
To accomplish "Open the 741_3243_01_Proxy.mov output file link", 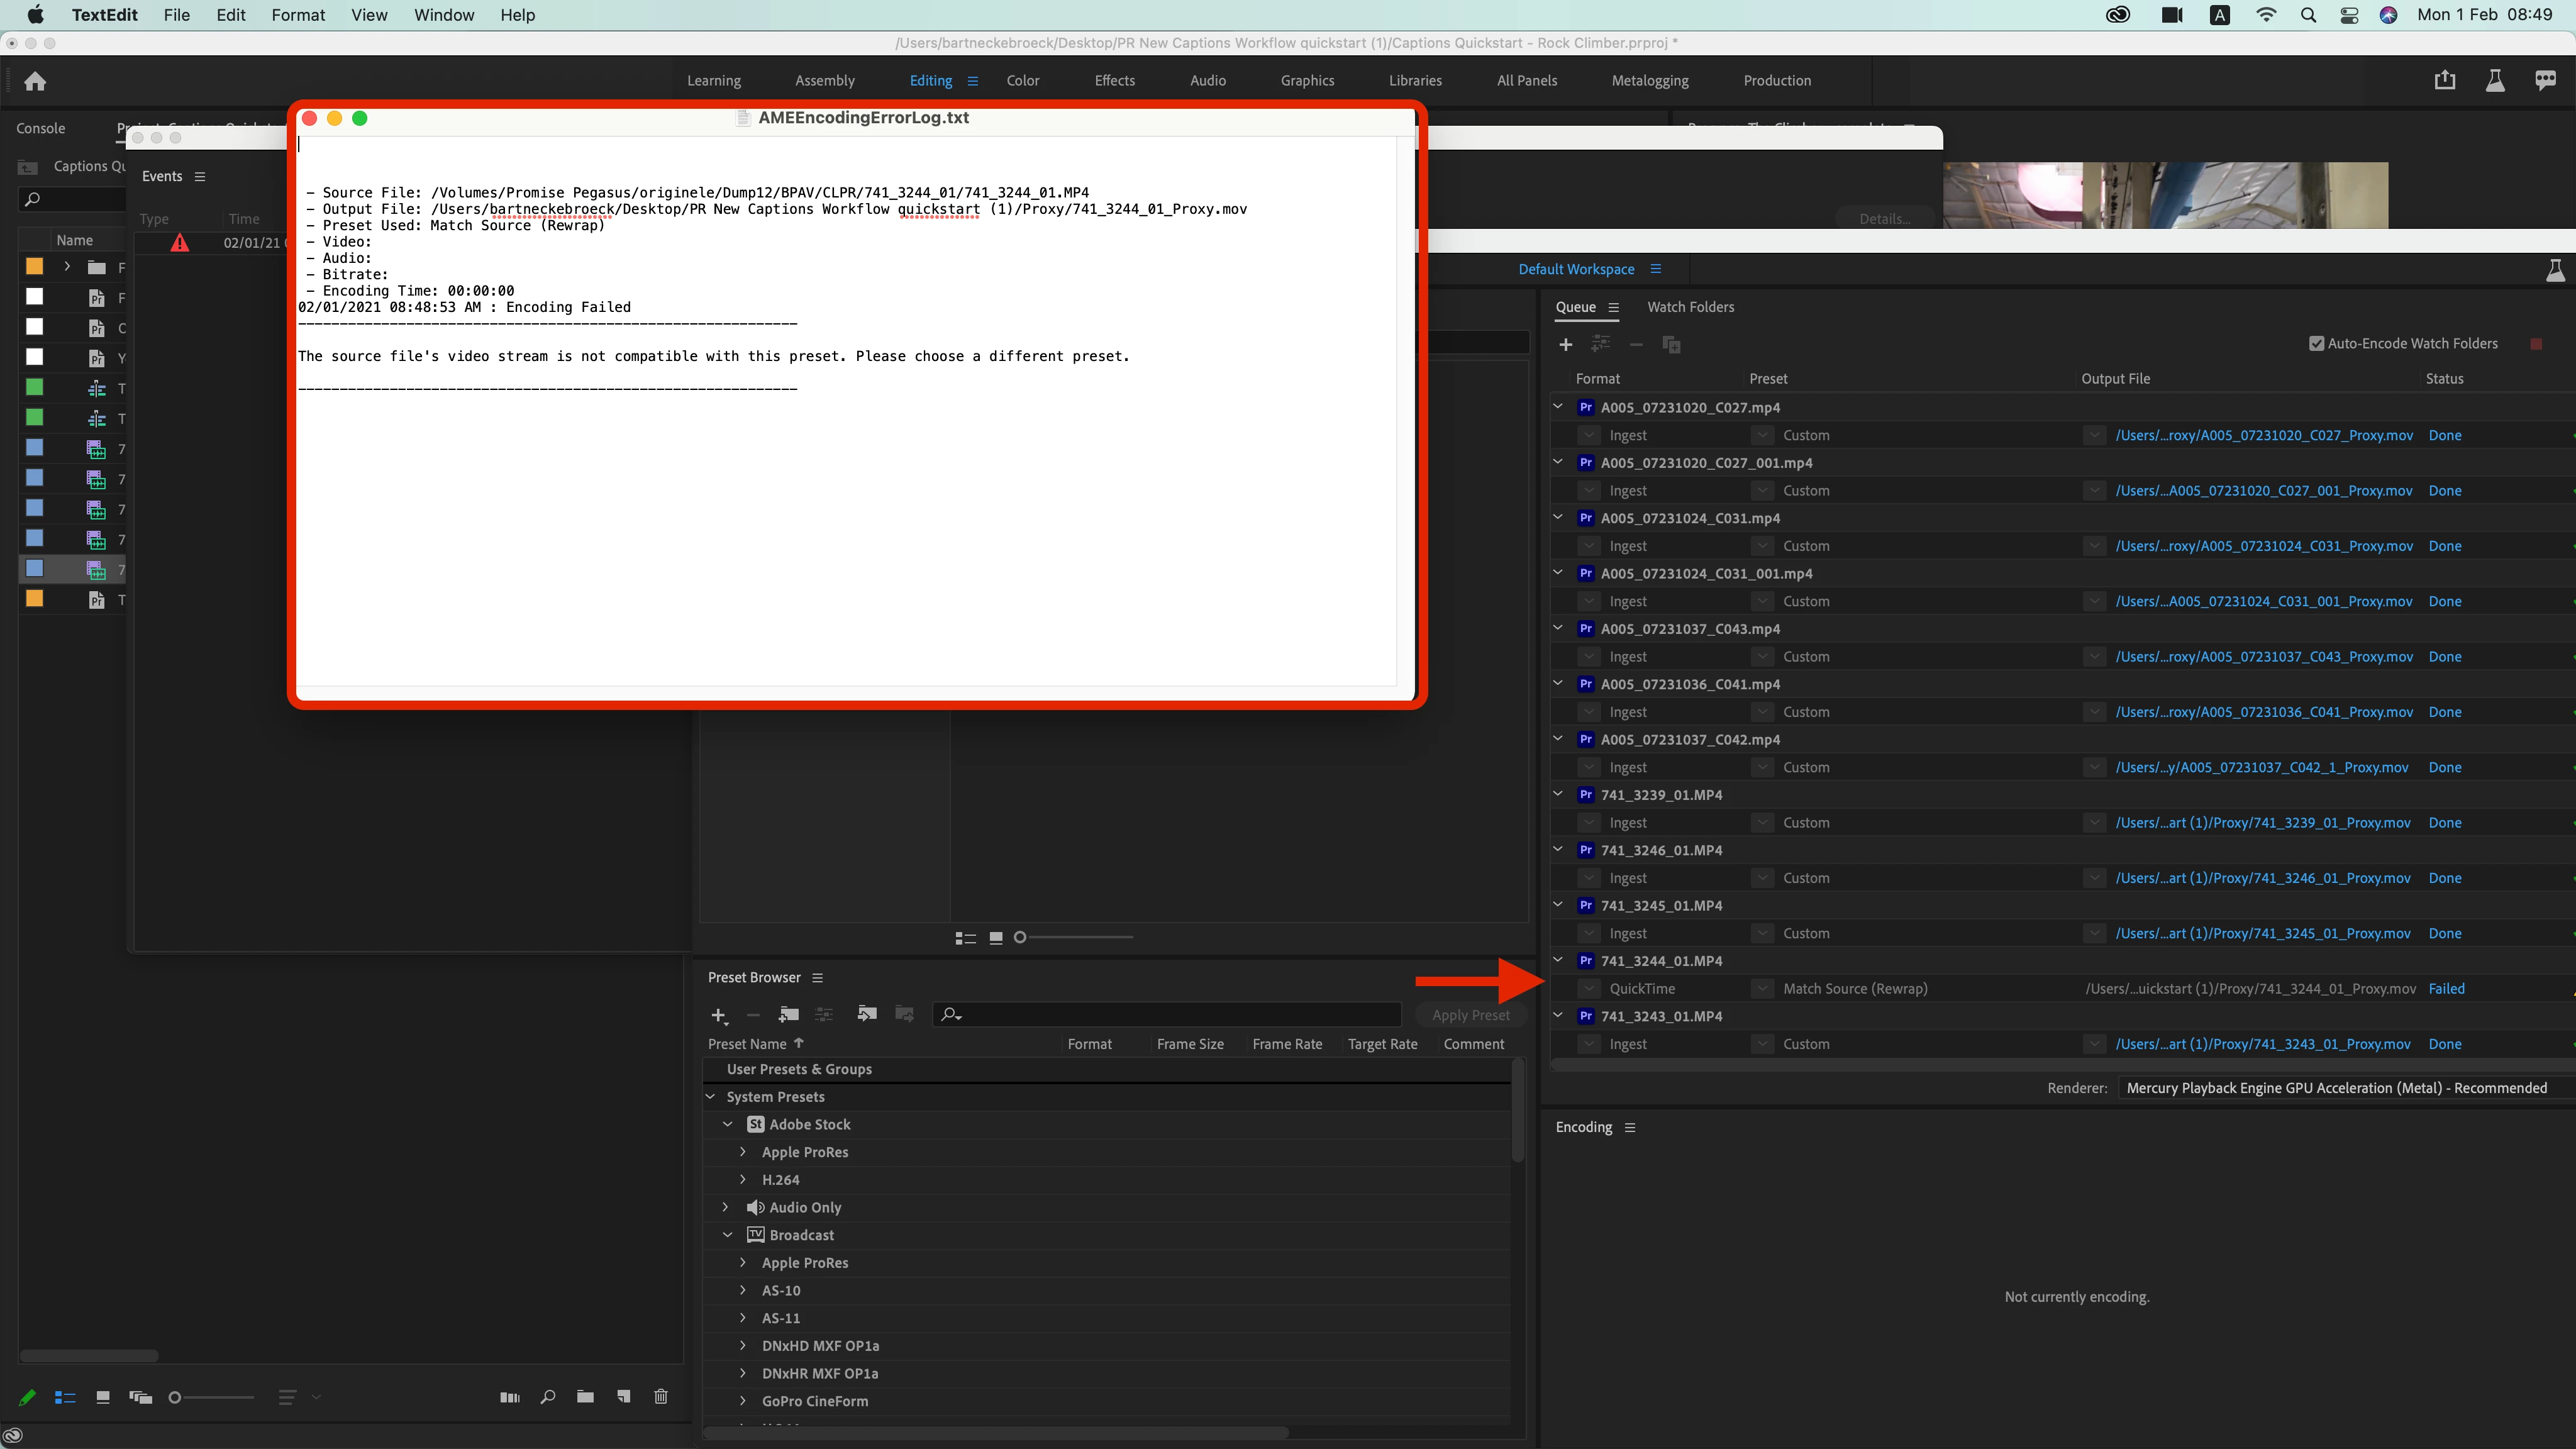I will (2262, 1044).
